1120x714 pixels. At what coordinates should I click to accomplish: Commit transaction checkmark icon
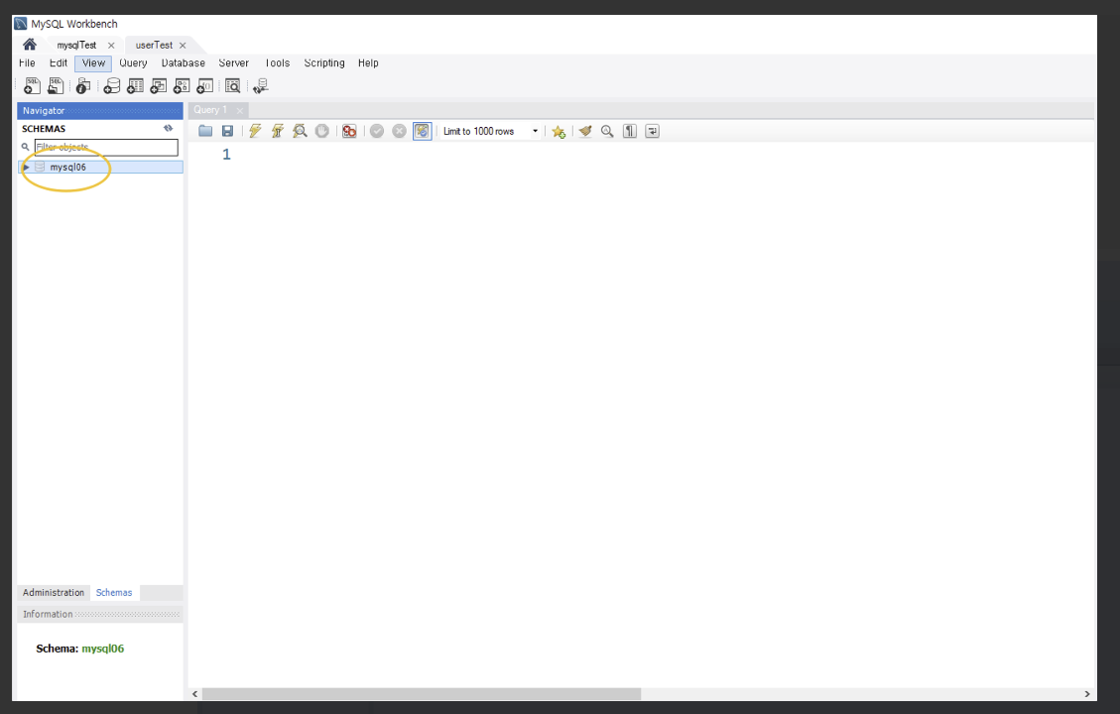(x=376, y=131)
